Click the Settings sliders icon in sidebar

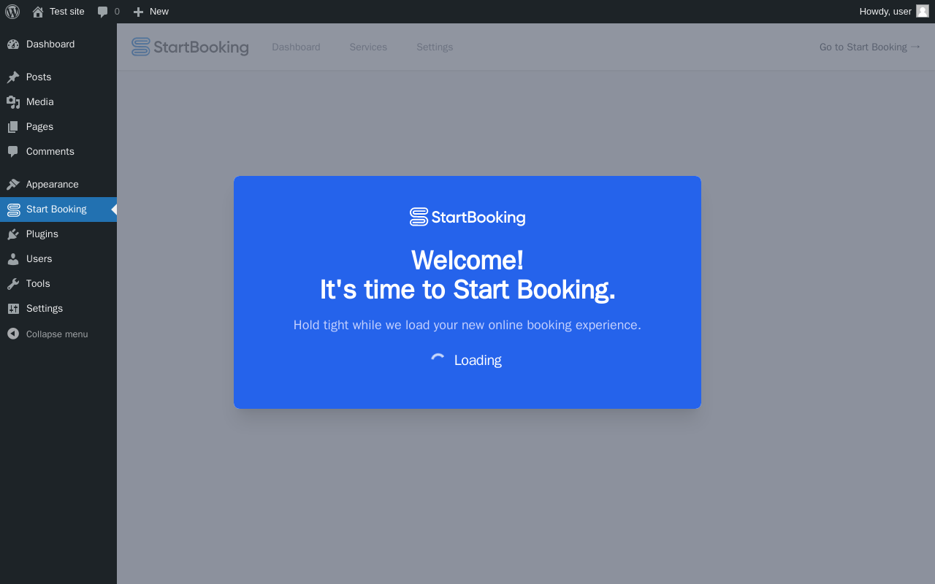pyautogui.click(x=13, y=309)
